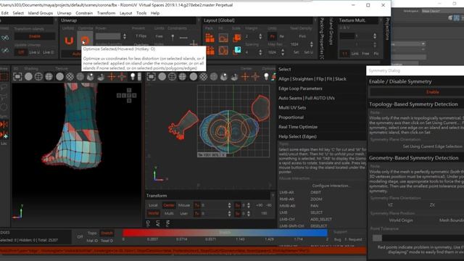Click frame-view icon in the UV viewport toolbar
The width and height of the screenshot is (464, 261).
click(152, 77)
